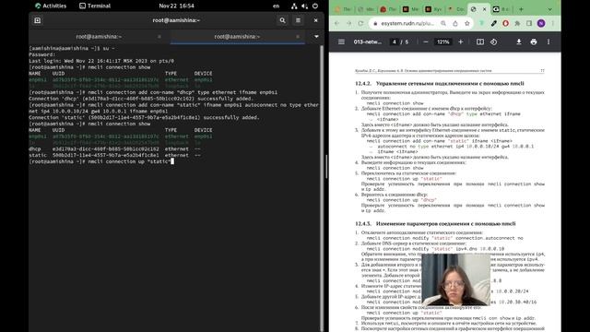The height and width of the screenshot is (332, 590).
Task: Close the second terminal tab
Action: [298, 37]
